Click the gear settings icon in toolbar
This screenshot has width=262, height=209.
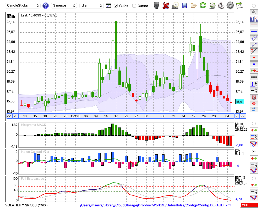[x=230, y=5]
